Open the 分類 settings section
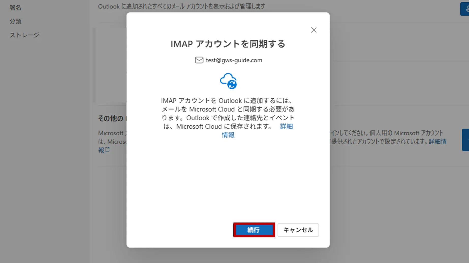The image size is (469, 263). [15, 21]
